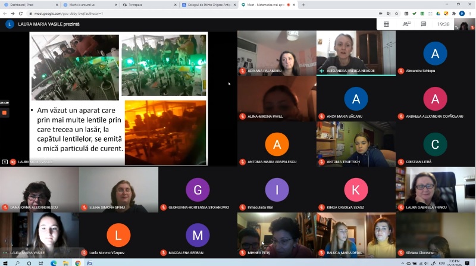Click the meeting clock showing 19:38
476x266 pixels.
pyautogui.click(x=443, y=24)
